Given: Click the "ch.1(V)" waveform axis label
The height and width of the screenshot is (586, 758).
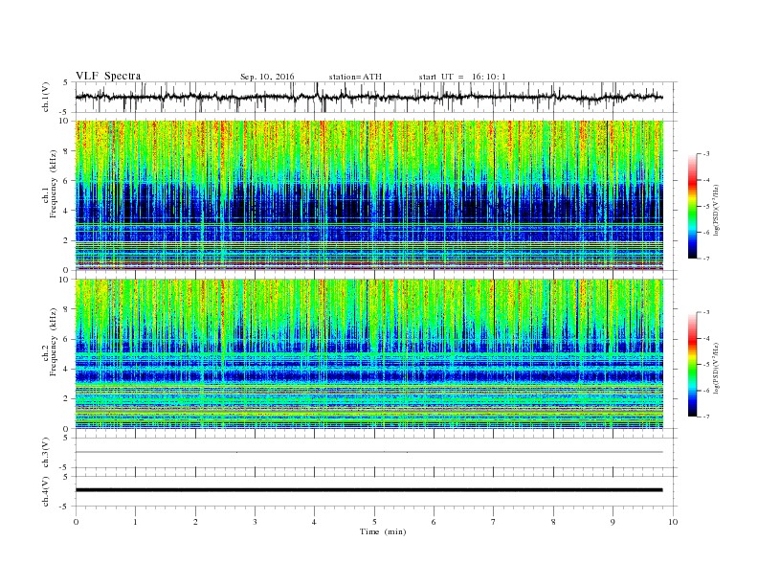Looking at the screenshot, I should pyautogui.click(x=46, y=97).
